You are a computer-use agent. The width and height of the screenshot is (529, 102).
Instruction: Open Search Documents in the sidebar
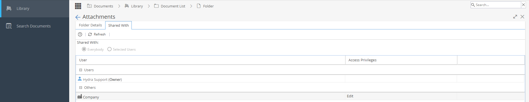click(x=33, y=26)
